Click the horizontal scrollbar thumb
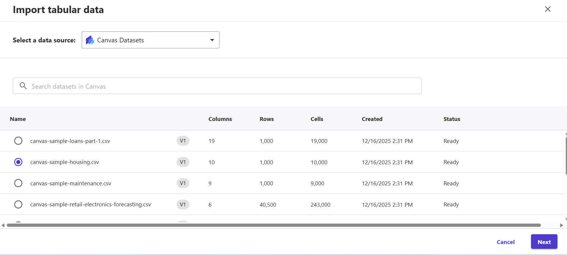Image resolution: width=567 pixels, height=255 pixels. [274, 225]
